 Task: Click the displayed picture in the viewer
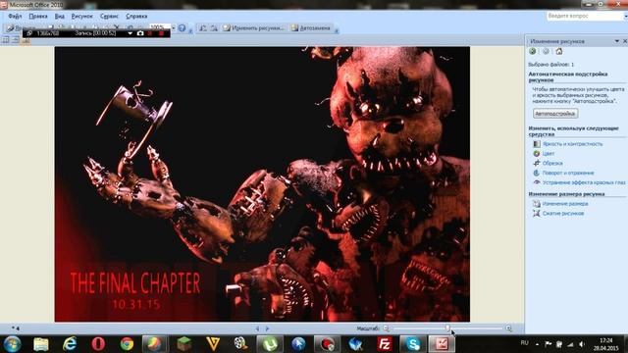tap(262, 184)
